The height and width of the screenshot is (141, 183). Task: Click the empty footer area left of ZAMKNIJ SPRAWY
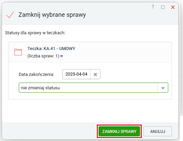click(49, 131)
